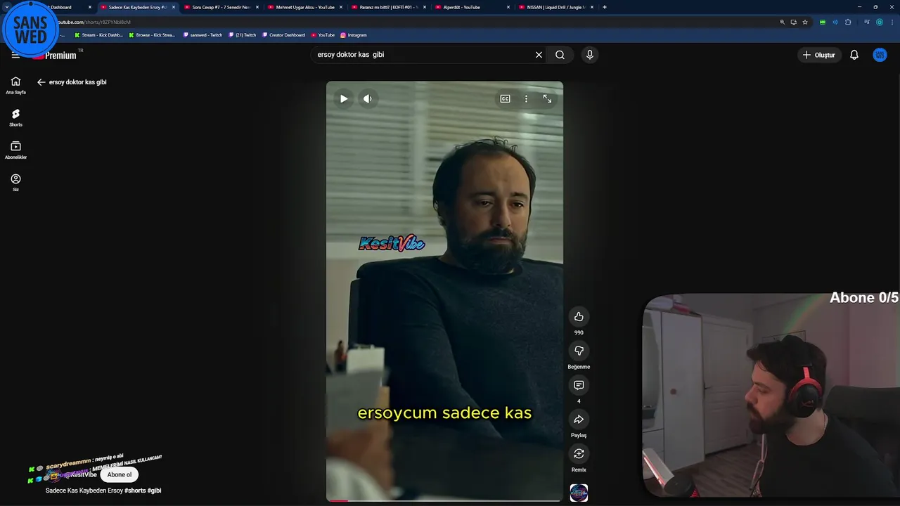Go back from 'ersoy doktor kas gibi'
900x506 pixels.
point(41,82)
